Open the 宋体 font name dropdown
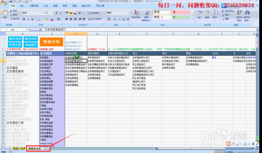Viewport: 262px width, 153px height. 44,13
